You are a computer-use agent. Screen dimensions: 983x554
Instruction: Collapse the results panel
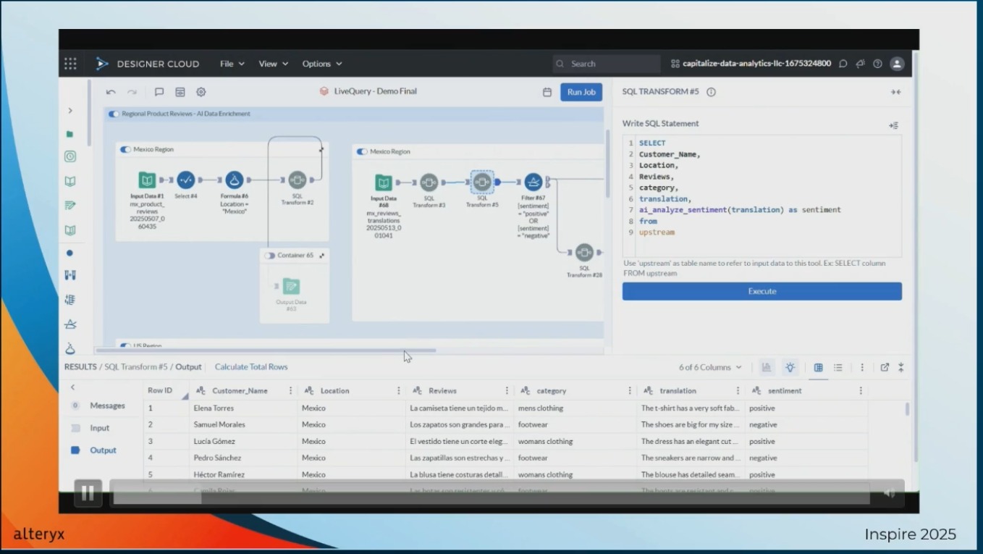click(901, 367)
